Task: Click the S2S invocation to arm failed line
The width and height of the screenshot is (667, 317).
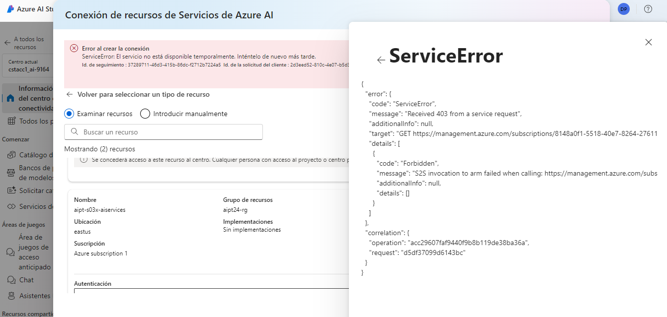Action: 517,173
